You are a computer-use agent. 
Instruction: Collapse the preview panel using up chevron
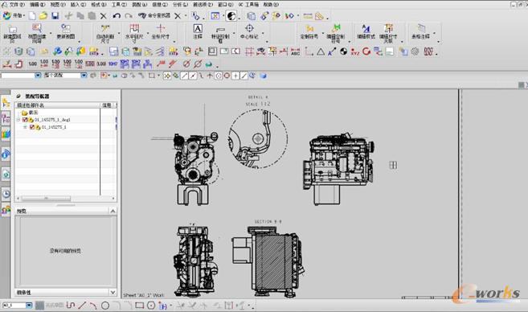click(x=113, y=211)
